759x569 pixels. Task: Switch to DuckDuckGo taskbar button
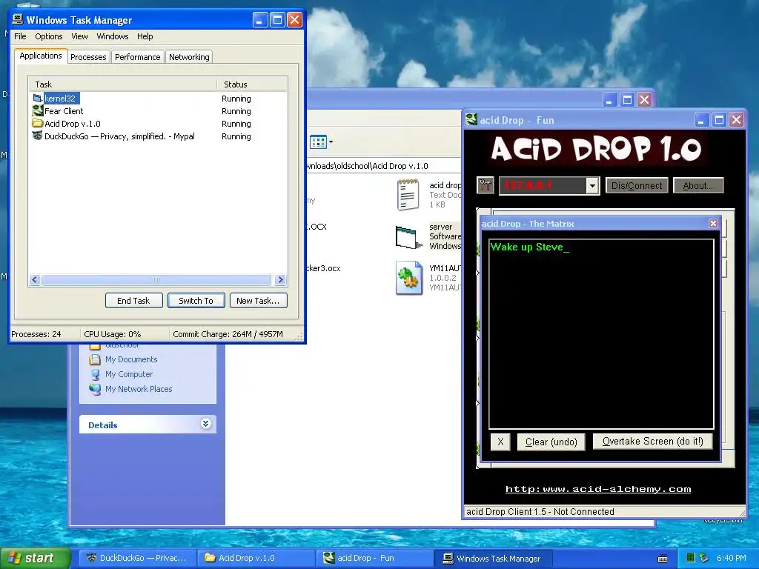138,559
